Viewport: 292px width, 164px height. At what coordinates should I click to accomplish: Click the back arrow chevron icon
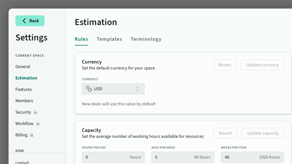[x=24, y=20]
